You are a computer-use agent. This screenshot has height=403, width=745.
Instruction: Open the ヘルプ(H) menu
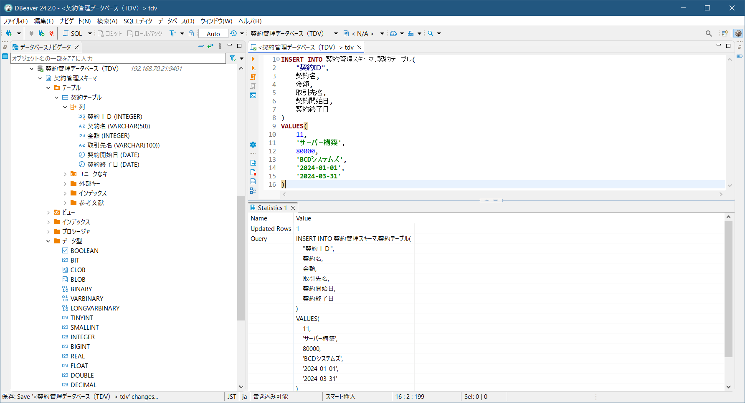coord(250,21)
